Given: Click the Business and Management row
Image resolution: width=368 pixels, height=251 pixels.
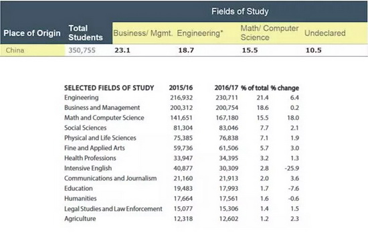Looking at the screenshot, I should pyautogui.click(x=181, y=108).
